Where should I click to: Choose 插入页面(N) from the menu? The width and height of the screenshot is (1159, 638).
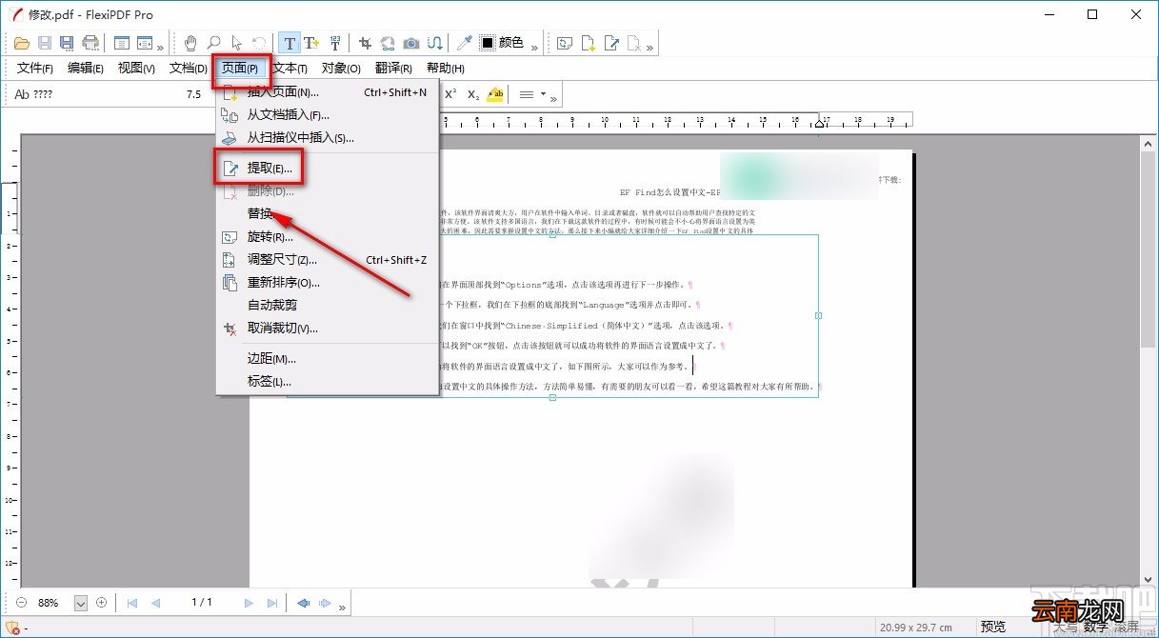tap(327, 92)
